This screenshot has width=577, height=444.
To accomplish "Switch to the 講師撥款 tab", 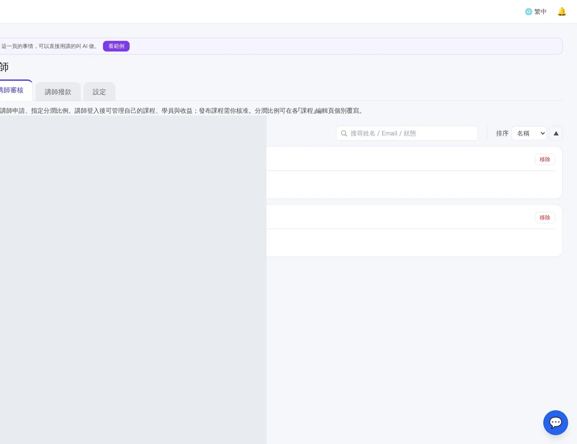I will pos(58,92).
